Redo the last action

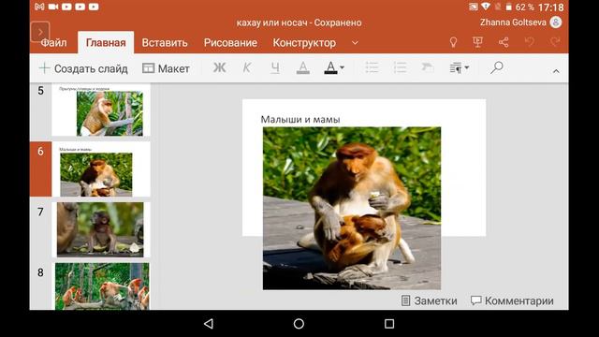click(555, 42)
